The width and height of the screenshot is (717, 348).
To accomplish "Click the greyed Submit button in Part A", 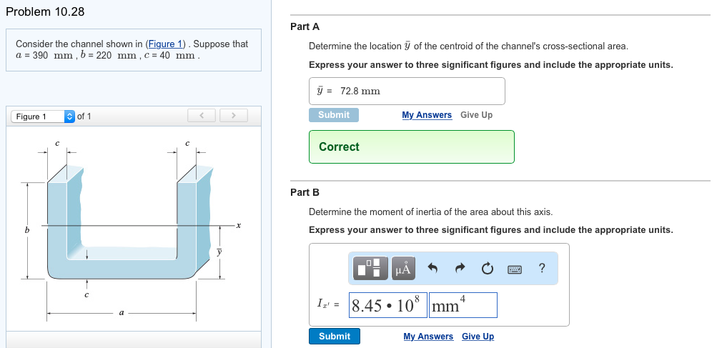I will 334,115.
